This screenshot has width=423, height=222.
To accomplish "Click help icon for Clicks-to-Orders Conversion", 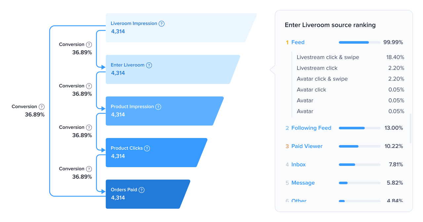I will [89, 169].
